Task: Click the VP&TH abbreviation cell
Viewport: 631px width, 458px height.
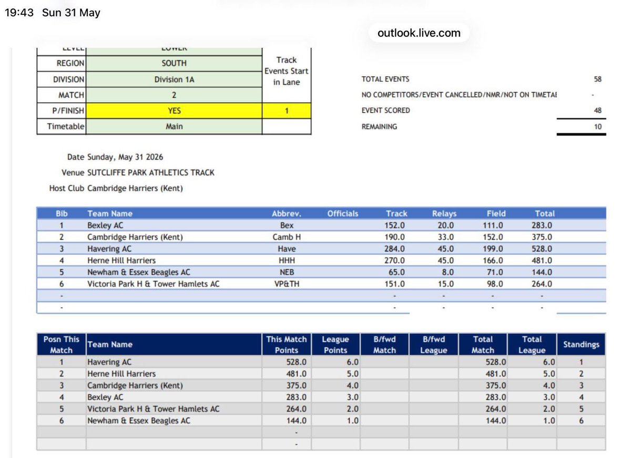Action: [x=287, y=284]
